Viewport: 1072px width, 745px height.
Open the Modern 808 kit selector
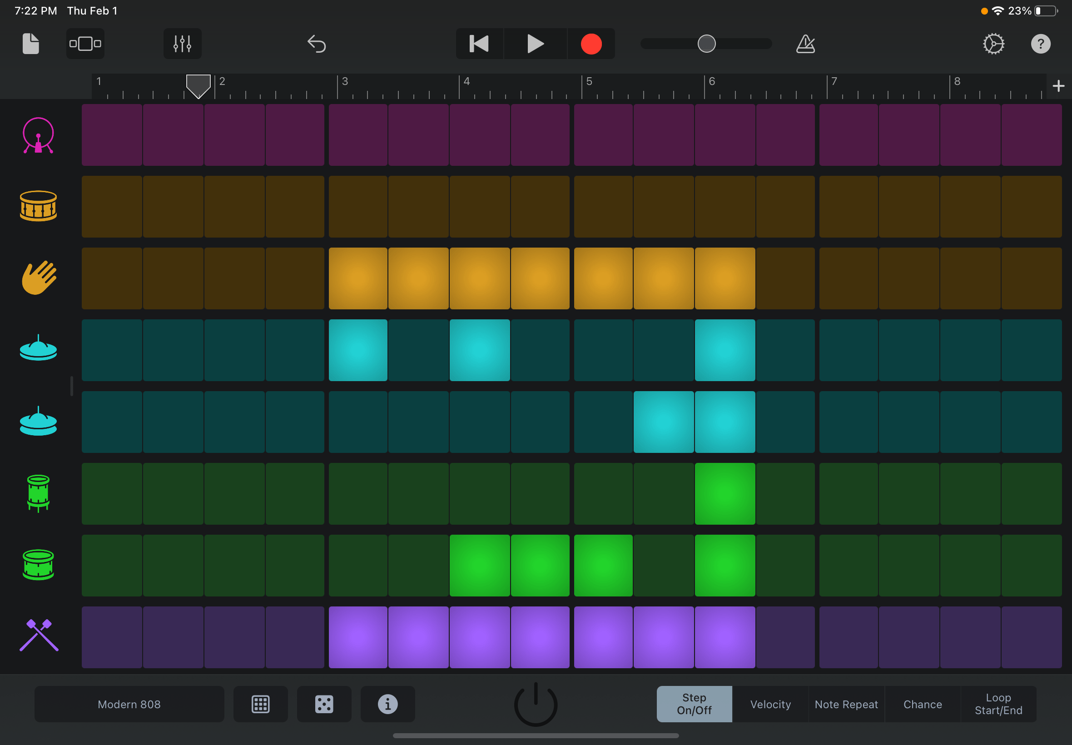pos(129,704)
